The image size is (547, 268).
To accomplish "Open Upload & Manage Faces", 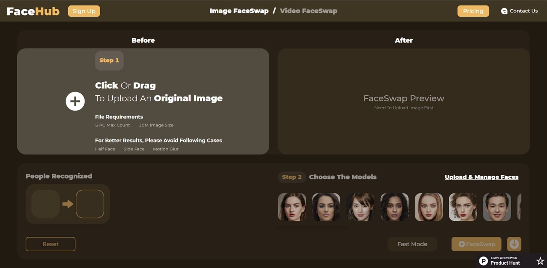I will (482, 177).
